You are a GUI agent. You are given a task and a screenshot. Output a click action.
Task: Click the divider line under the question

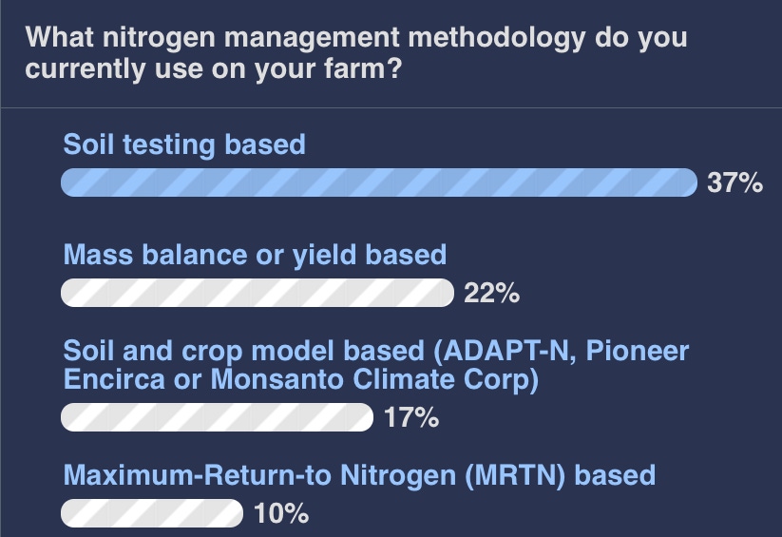(x=391, y=107)
